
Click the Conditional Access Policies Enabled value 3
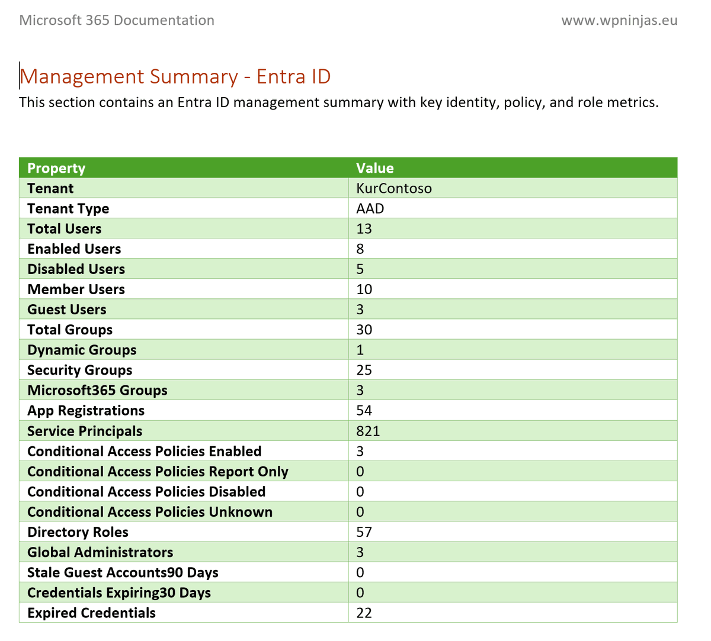coord(360,451)
